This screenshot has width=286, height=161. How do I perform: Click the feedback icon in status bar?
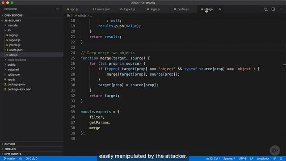pyautogui.click(x=274, y=158)
